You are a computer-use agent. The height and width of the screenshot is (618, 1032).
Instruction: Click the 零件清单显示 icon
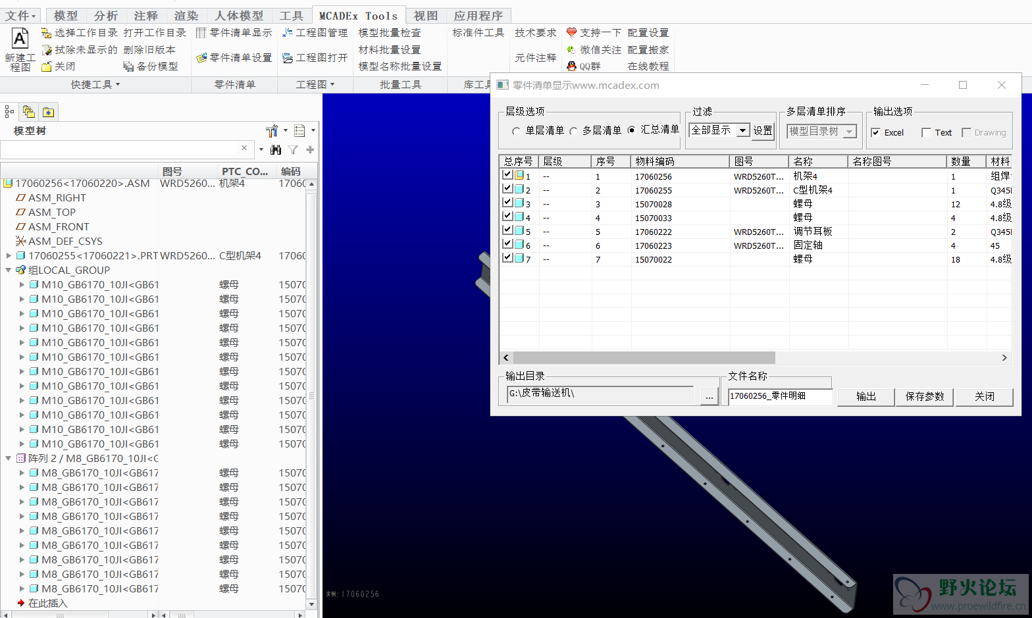[x=201, y=33]
